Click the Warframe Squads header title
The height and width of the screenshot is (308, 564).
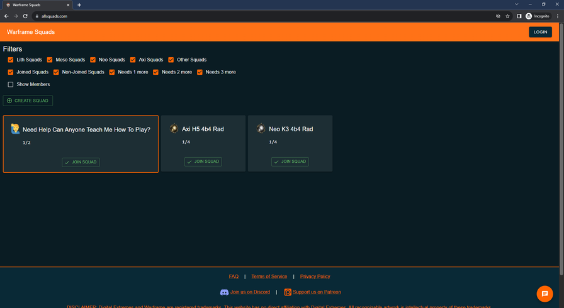[31, 32]
